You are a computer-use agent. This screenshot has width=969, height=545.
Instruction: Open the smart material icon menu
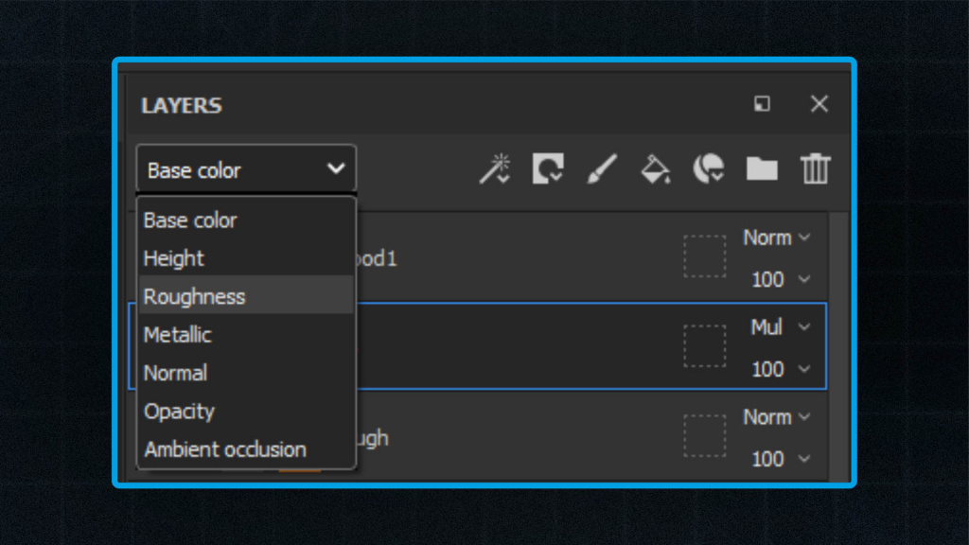[x=708, y=168]
